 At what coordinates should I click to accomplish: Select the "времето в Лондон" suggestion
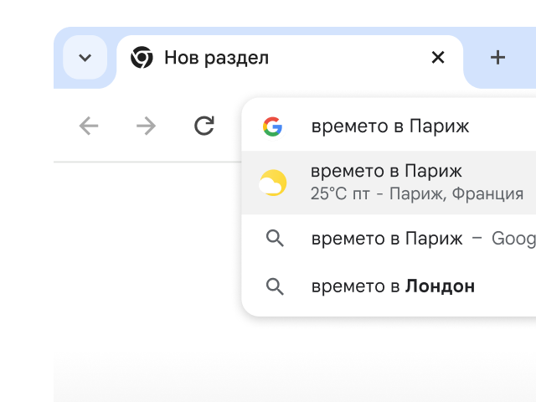point(393,286)
